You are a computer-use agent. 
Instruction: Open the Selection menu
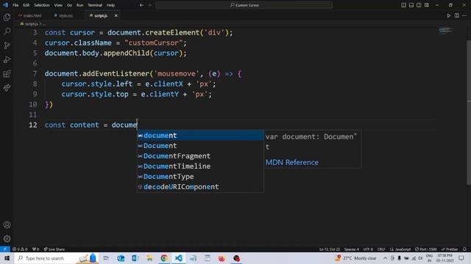42,5
